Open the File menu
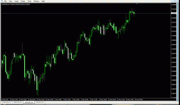The height and width of the screenshot is (105, 180). [x=5, y=1]
